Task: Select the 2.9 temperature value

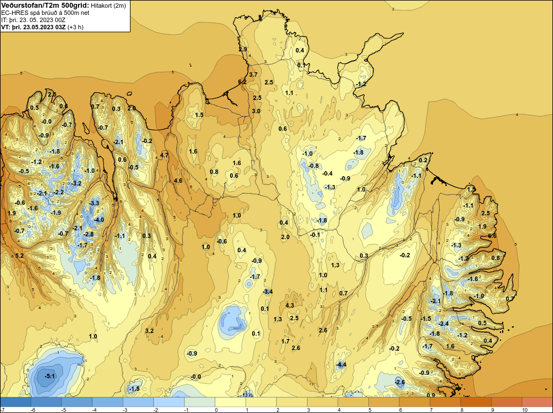Action: click(x=243, y=49)
